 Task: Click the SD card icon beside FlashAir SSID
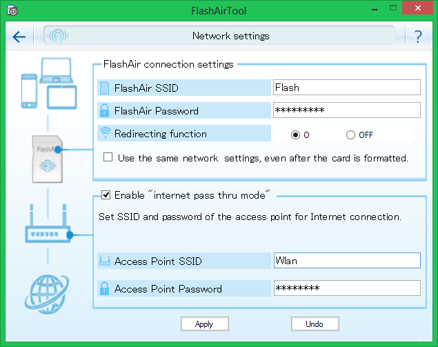[104, 88]
